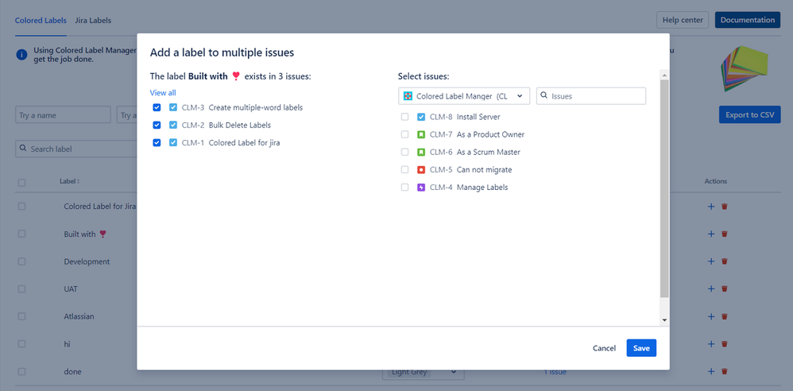Open the Documentation page
Viewport: 793px width, 391px height.
(748, 20)
